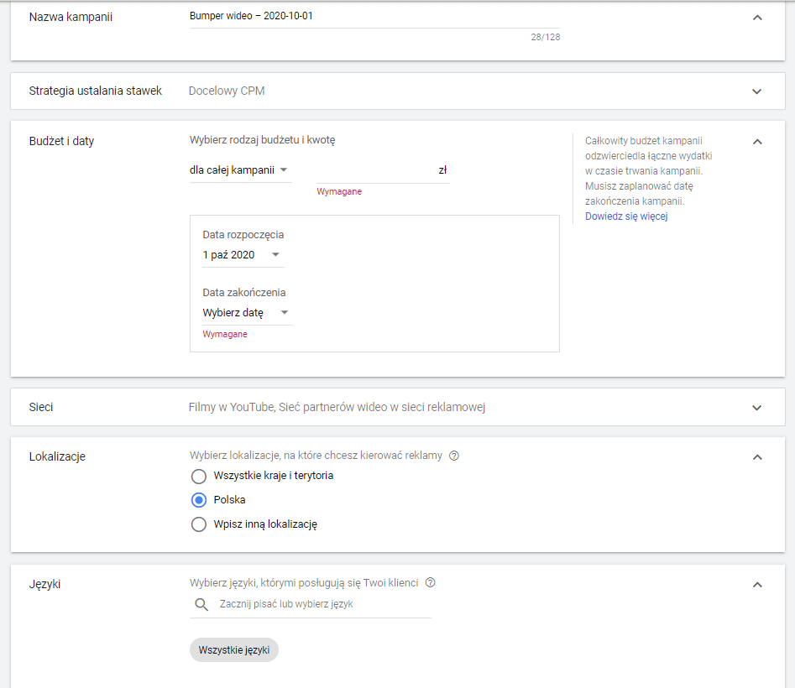This screenshot has height=688, width=795.
Task: Open 'Wybierz datę' end date dropdown
Action: click(x=247, y=313)
